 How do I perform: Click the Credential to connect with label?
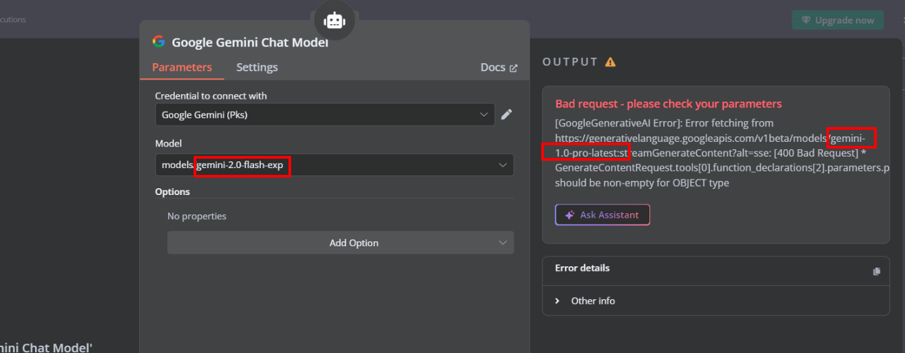point(211,96)
